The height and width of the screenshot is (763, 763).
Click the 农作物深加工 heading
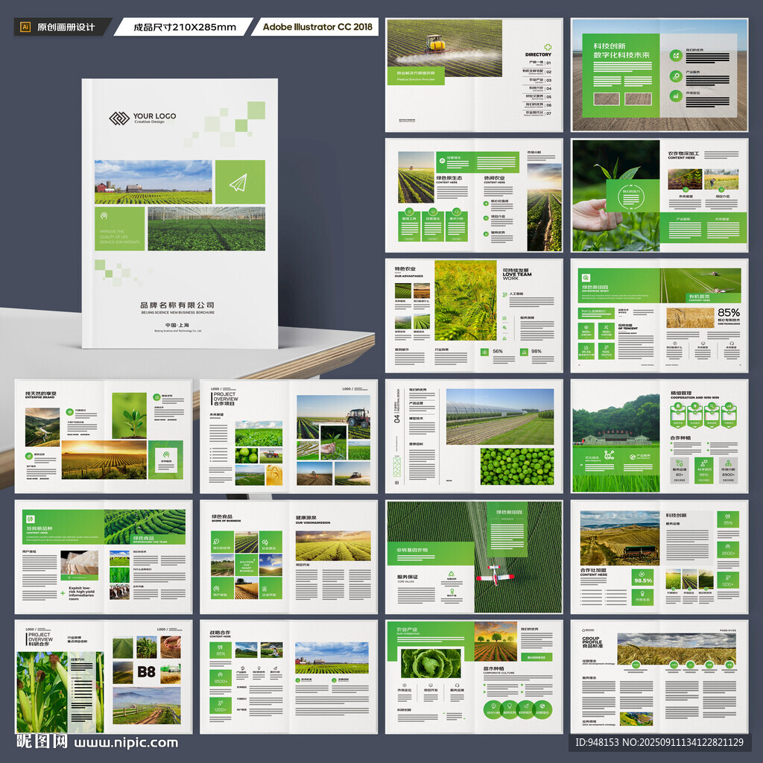point(683,153)
